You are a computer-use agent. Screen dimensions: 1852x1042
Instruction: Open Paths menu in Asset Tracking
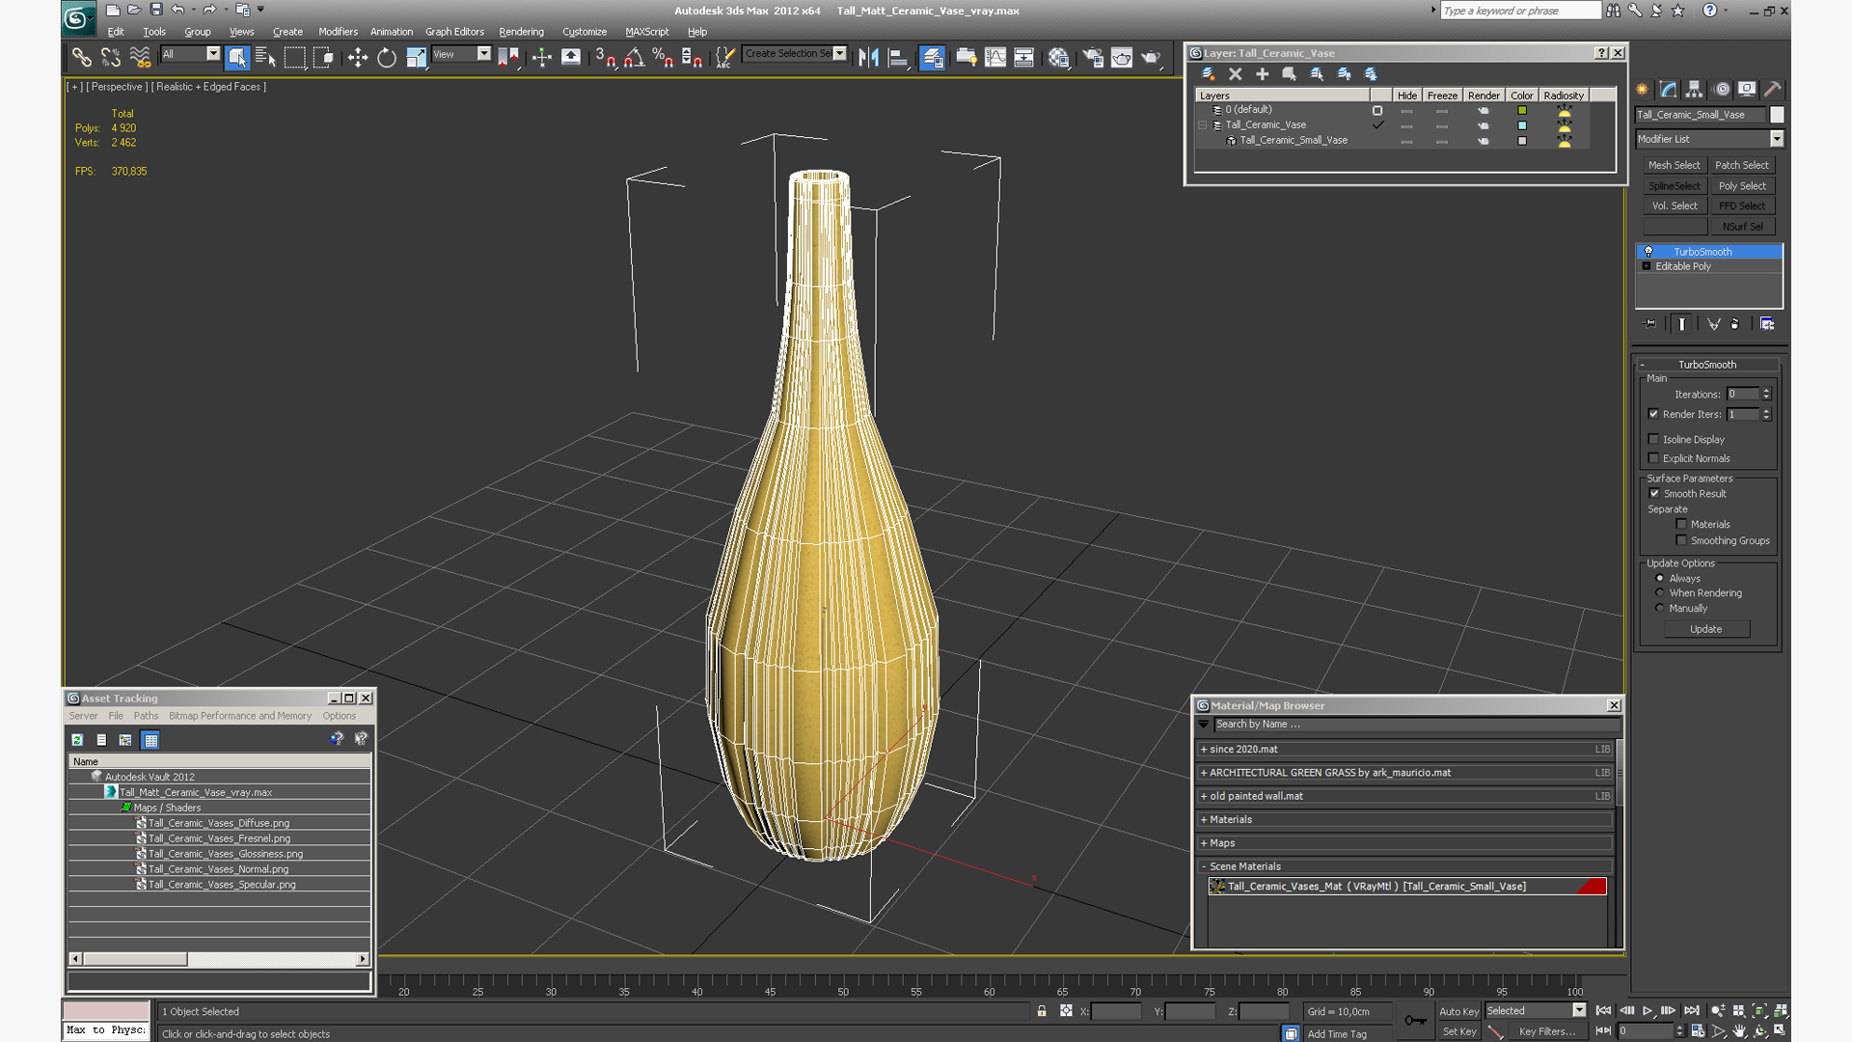point(146,716)
